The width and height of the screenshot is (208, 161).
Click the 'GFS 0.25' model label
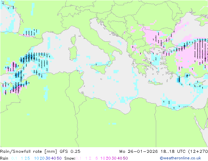[70, 151]
